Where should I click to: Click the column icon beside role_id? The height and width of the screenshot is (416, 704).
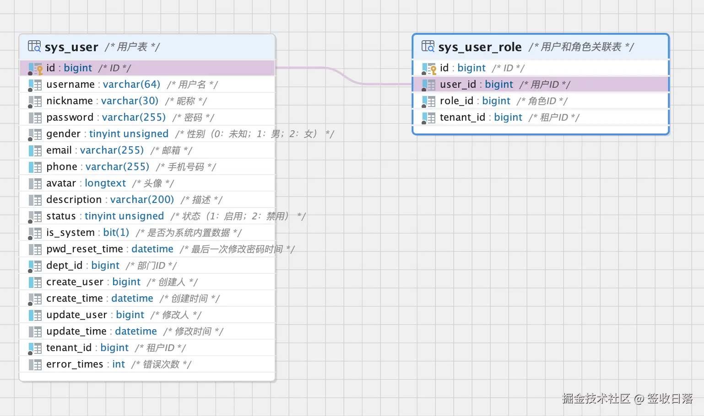(429, 101)
